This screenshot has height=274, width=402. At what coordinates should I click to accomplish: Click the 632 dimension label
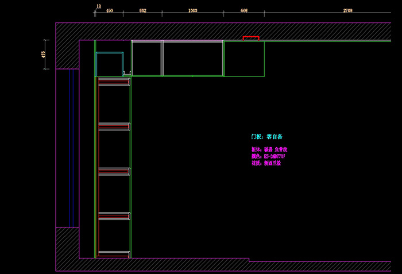point(143,11)
